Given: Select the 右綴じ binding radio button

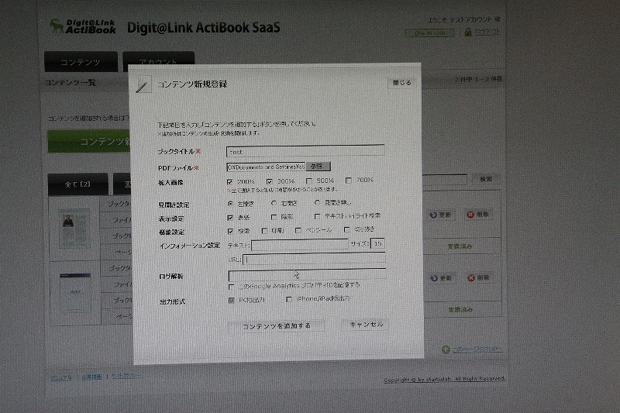Looking at the screenshot, I should click(x=274, y=203).
